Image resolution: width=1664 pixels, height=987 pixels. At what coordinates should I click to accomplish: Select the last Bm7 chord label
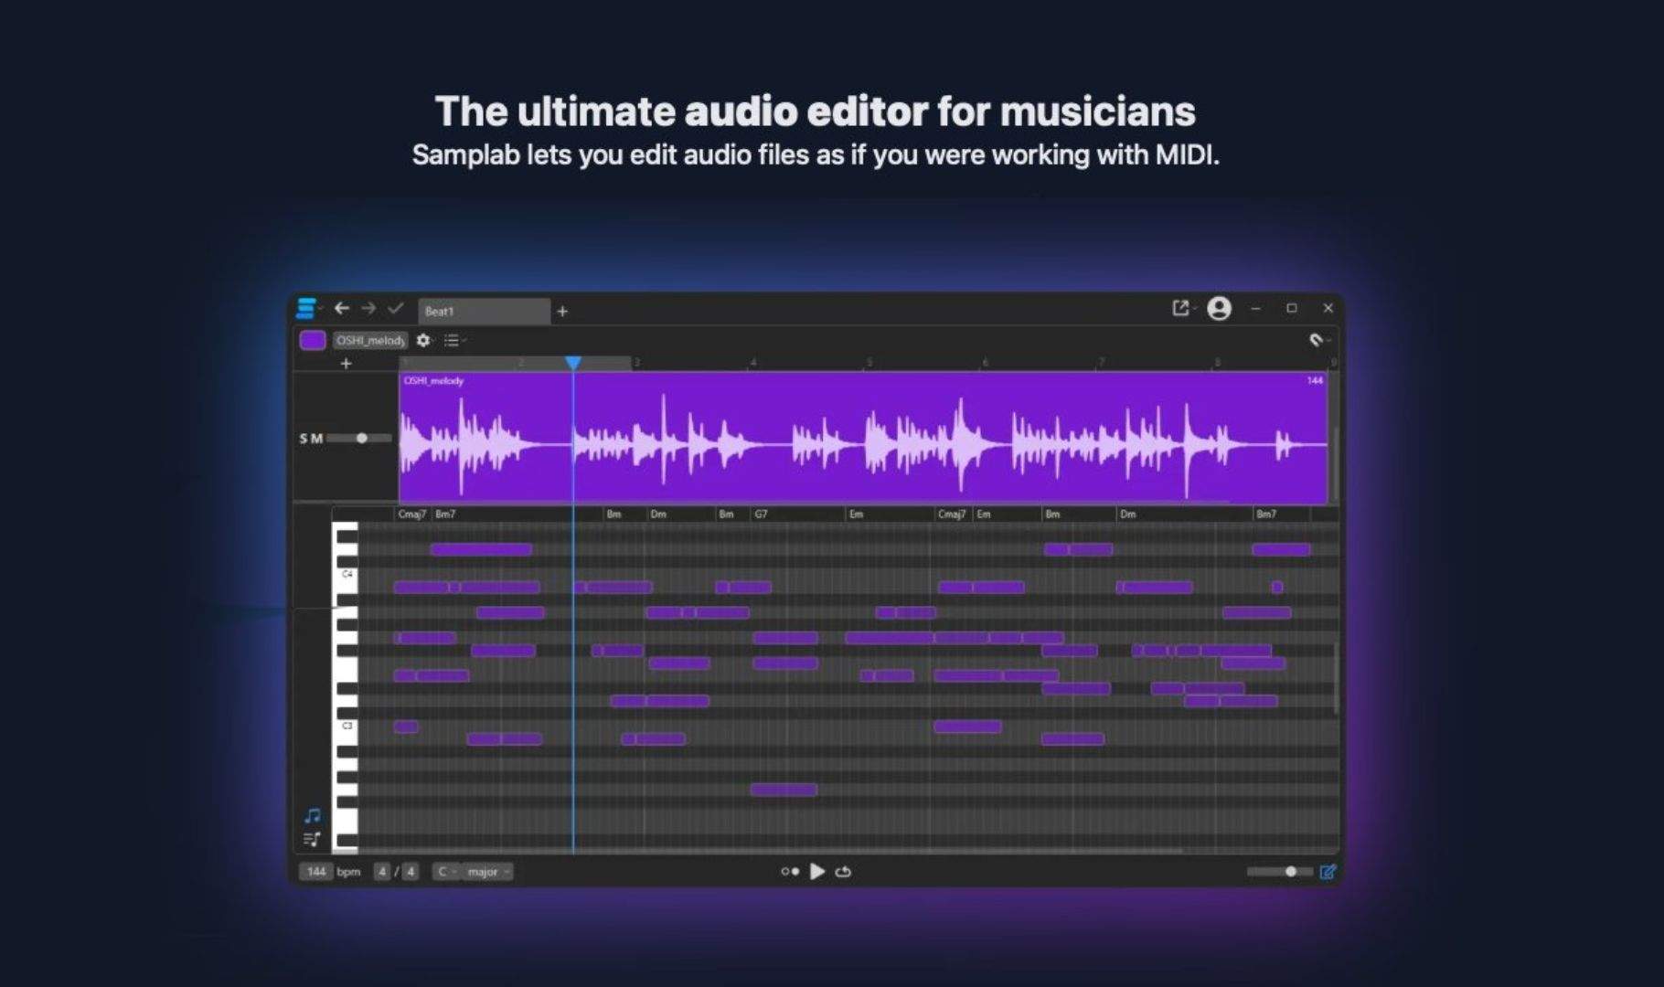pos(1266,515)
